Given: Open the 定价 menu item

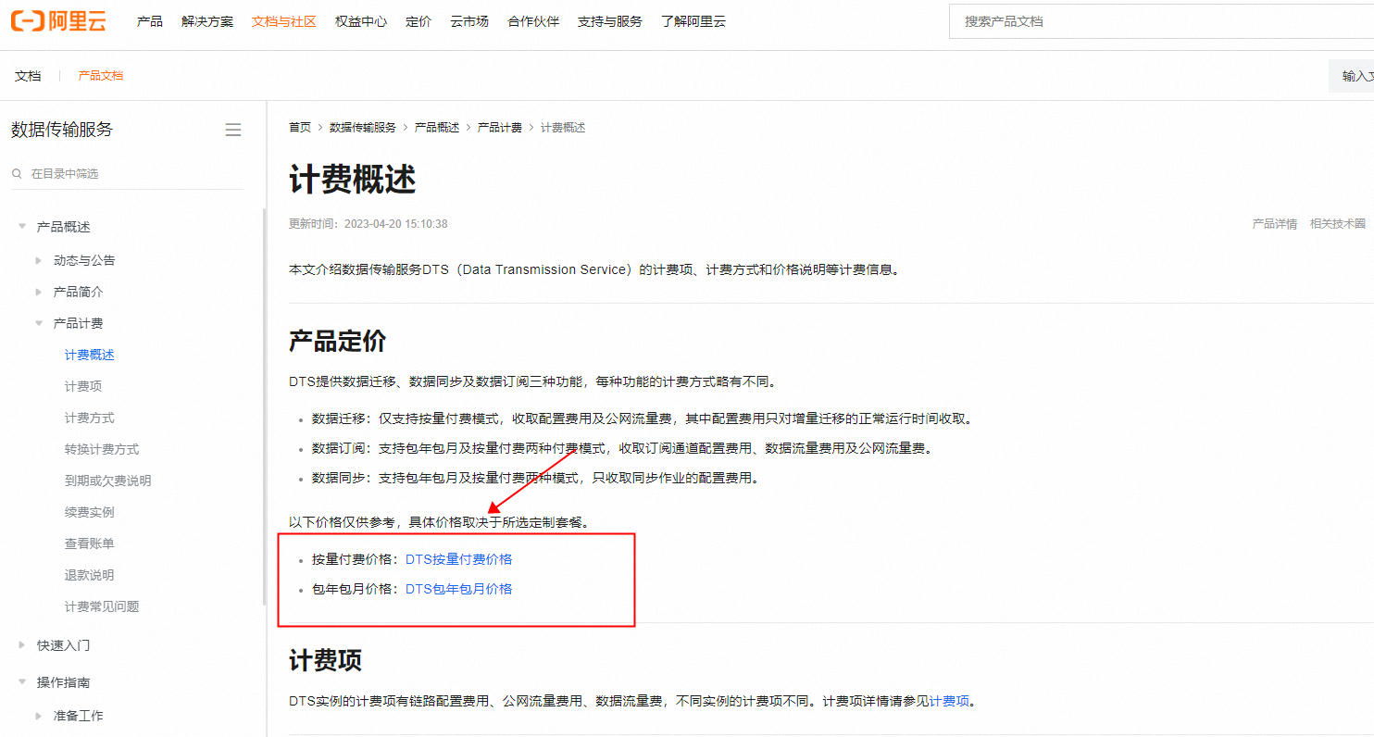Looking at the screenshot, I should [x=418, y=21].
